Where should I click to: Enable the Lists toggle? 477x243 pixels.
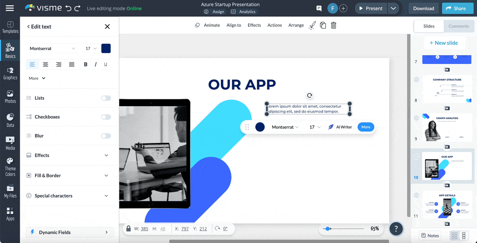(x=106, y=98)
